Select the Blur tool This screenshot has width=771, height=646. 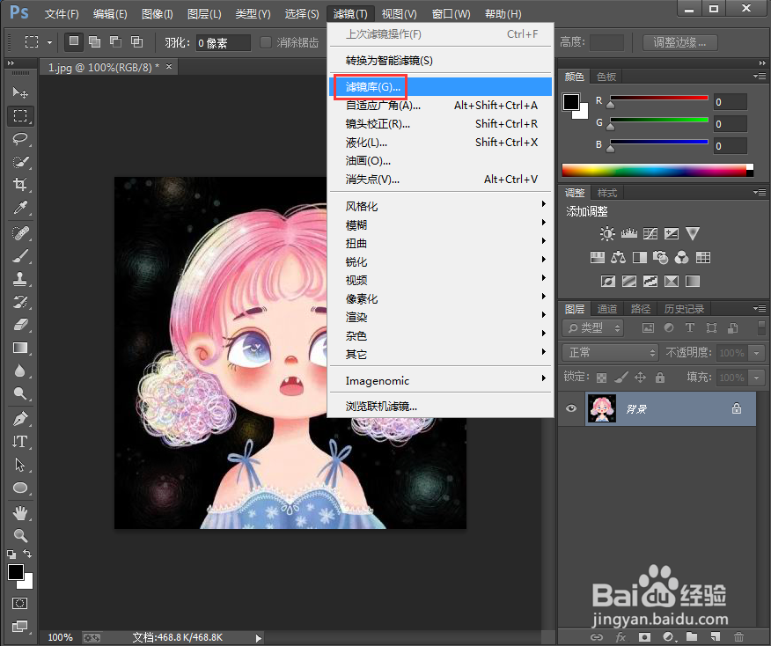(x=20, y=371)
